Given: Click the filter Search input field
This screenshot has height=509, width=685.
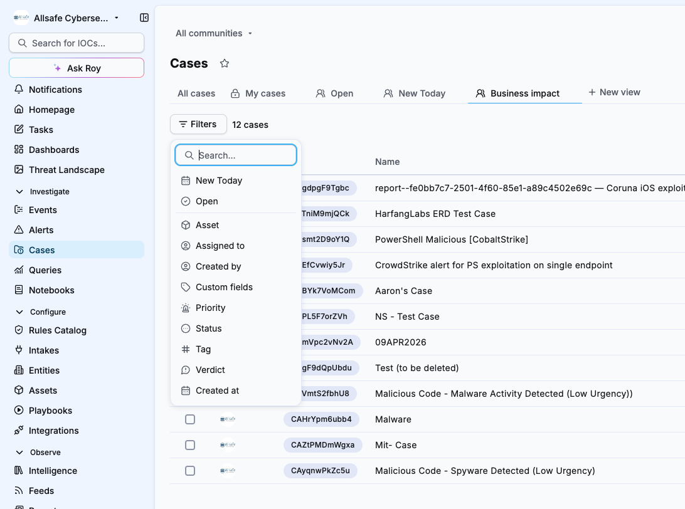Looking at the screenshot, I should [236, 155].
